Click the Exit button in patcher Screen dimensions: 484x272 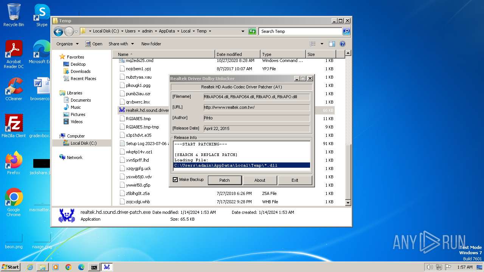(x=295, y=180)
